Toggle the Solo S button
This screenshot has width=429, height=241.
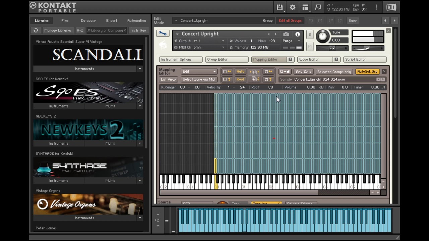click(x=310, y=34)
